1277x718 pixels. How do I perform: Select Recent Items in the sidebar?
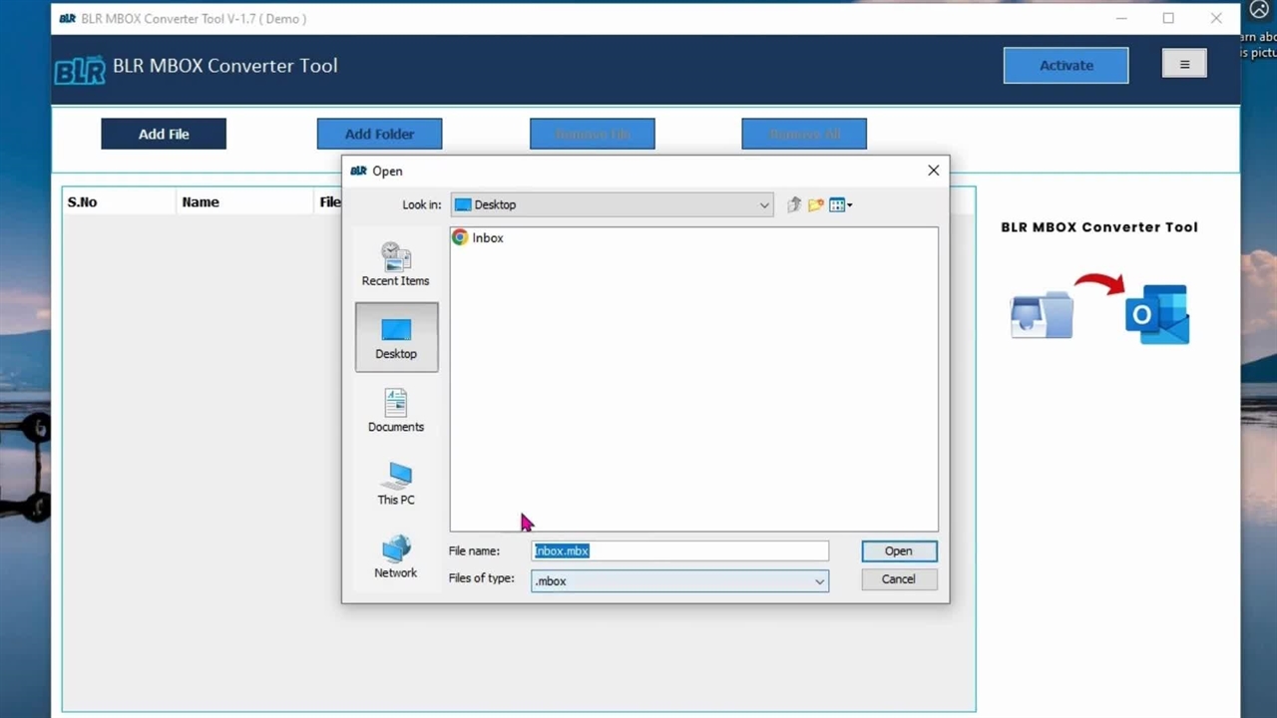[396, 264]
